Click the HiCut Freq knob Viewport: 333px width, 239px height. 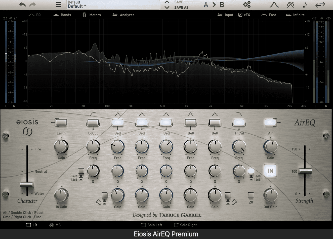(x=239, y=147)
